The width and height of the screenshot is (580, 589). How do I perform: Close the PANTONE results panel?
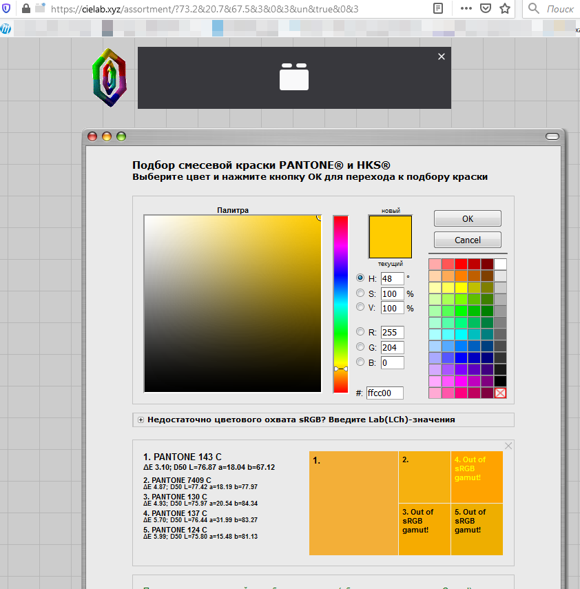508,446
